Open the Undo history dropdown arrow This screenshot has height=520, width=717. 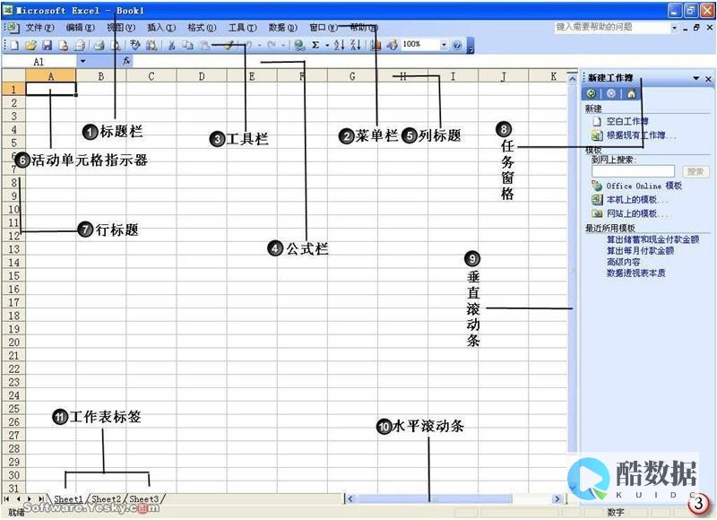point(260,45)
